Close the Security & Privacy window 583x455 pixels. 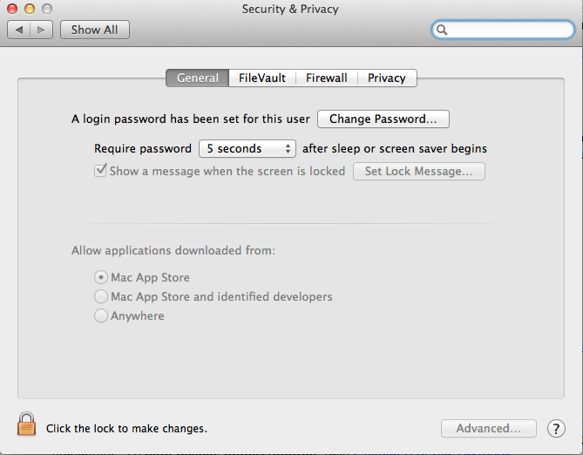tap(12, 9)
